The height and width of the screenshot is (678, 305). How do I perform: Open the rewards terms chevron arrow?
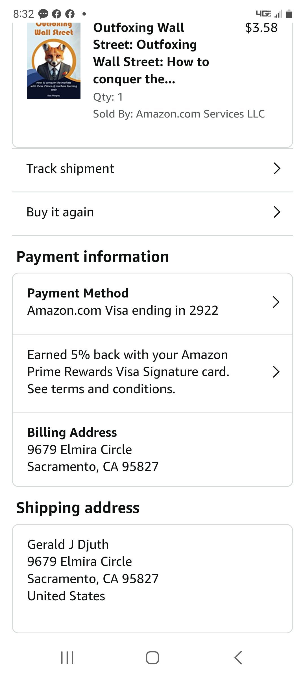[276, 372]
